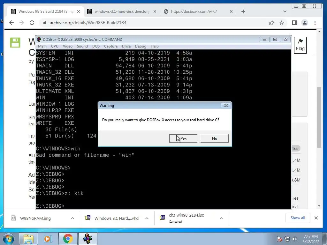Open the Debug menu in DOSBox-X

141,46
